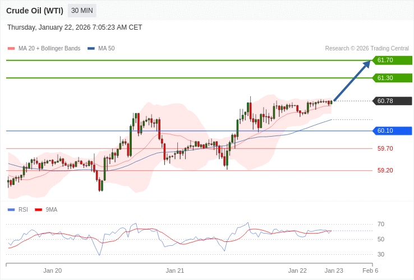Click the 60.10 pivot price tag
Viewport: 414px width, 280px height.
(392, 131)
